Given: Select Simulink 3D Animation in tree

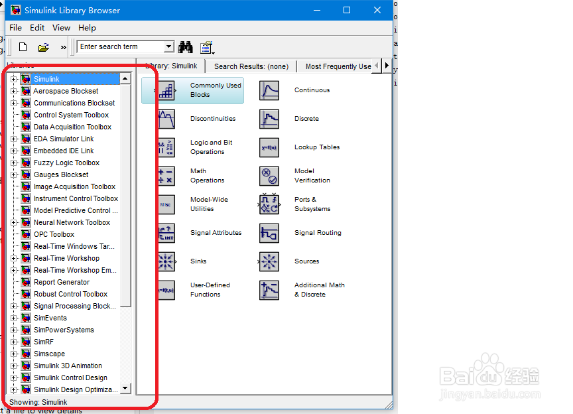Looking at the screenshot, I should coord(68,366).
